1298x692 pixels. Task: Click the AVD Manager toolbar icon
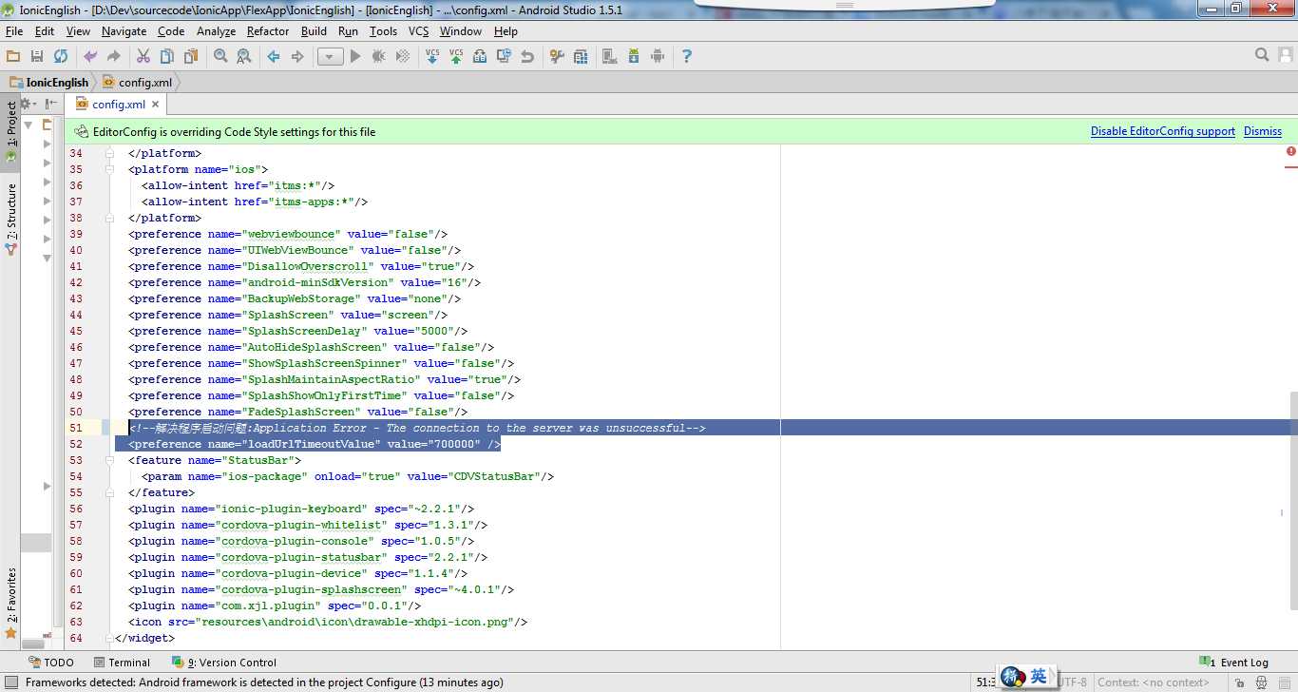(x=610, y=57)
